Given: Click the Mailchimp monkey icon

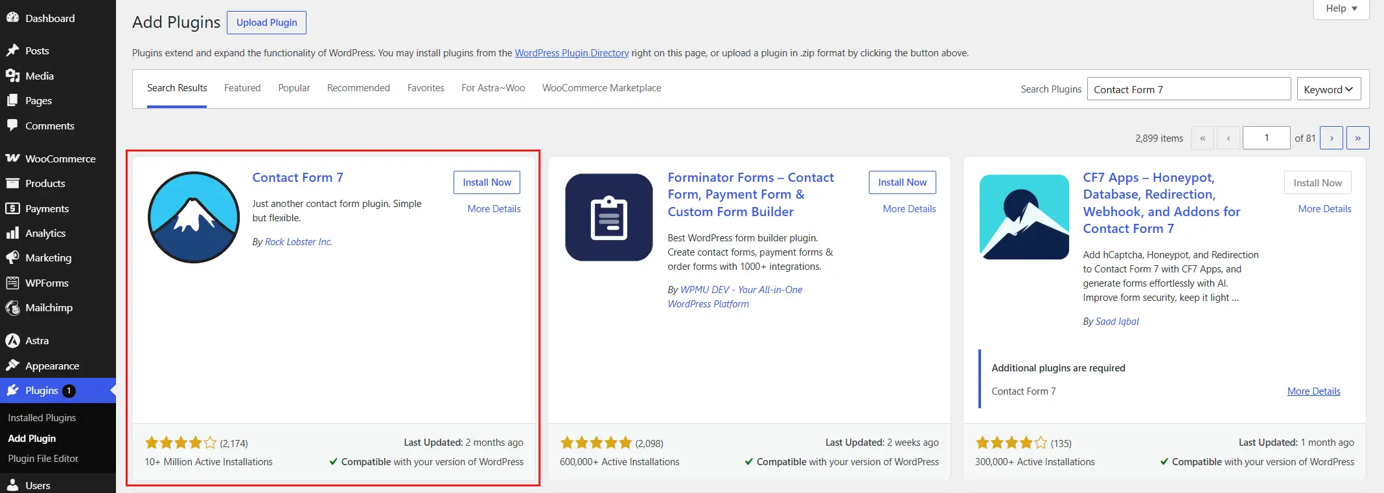Looking at the screenshot, I should (12, 307).
